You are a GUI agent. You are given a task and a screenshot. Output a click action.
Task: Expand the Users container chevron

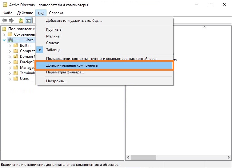click(10, 79)
